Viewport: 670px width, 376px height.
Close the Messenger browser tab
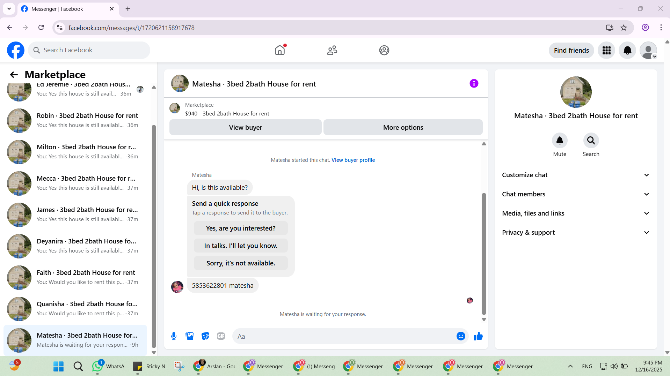(x=112, y=9)
